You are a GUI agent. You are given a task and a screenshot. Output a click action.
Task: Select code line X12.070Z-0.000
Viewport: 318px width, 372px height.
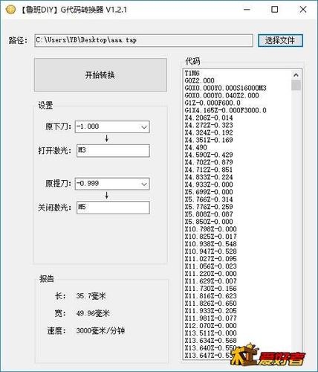point(210,326)
